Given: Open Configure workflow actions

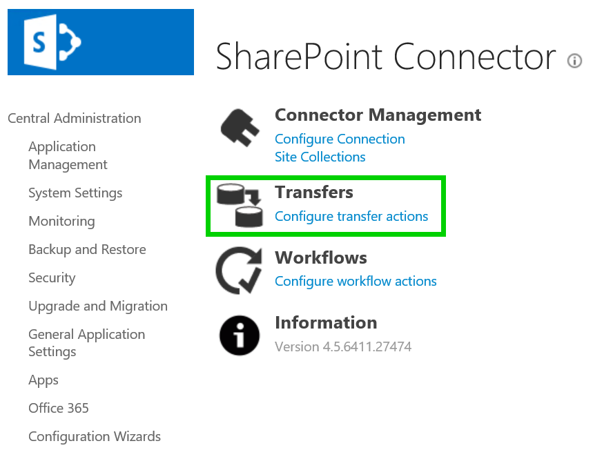Looking at the screenshot, I should 356,281.
